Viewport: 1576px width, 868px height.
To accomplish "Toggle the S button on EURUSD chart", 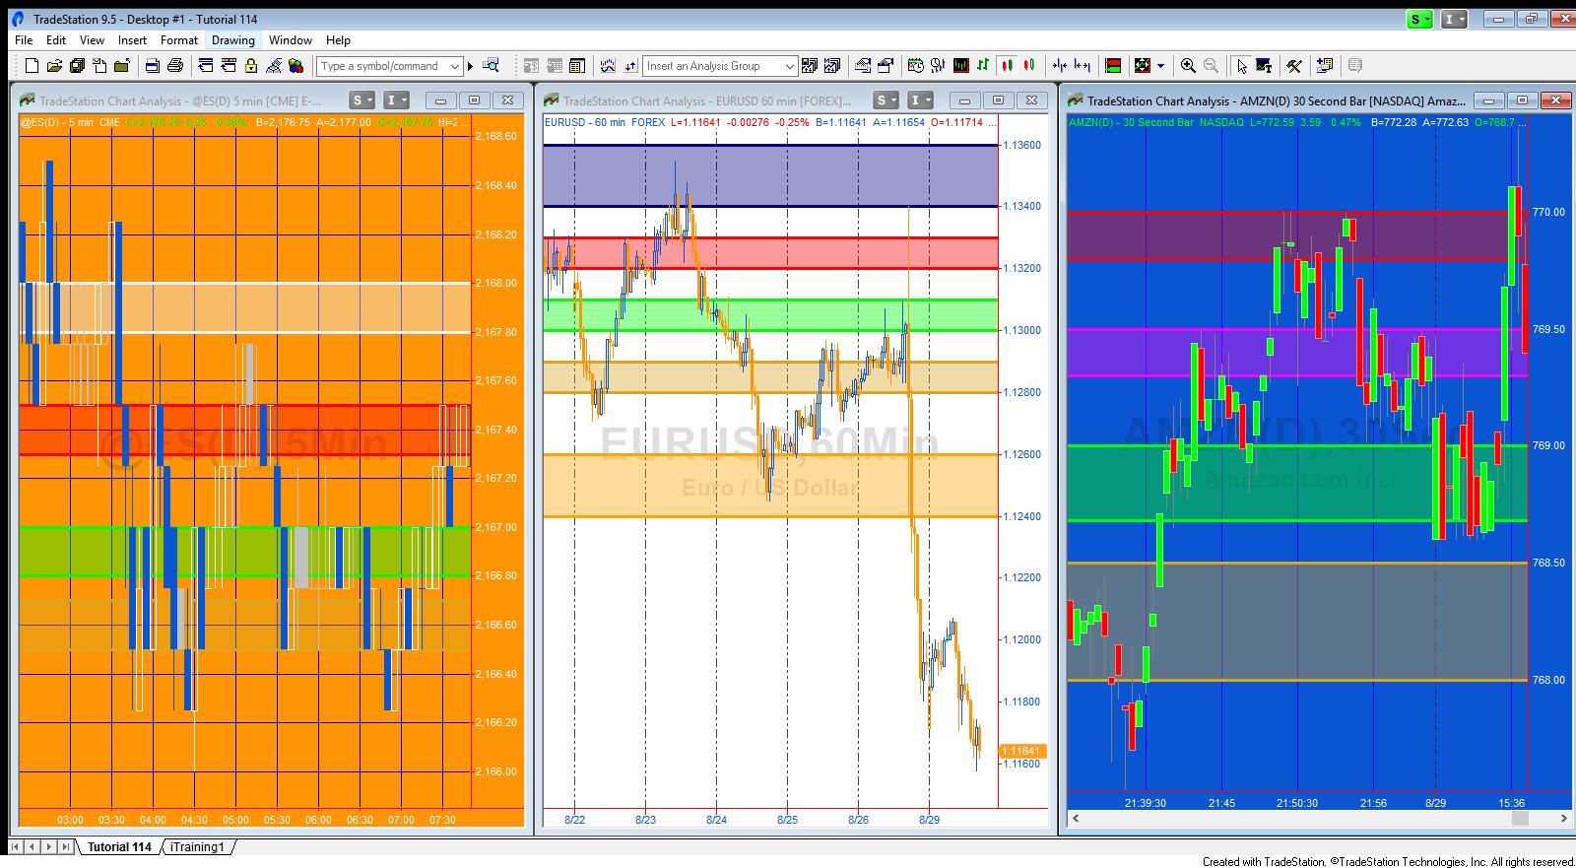I will 886,100.
